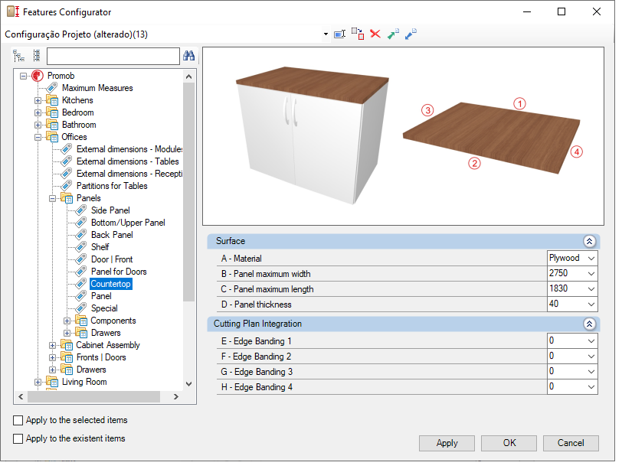Viewport: 622px width, 469px height.
Task: Collapse the Surface section chevron
Action: tap(590, 241)
